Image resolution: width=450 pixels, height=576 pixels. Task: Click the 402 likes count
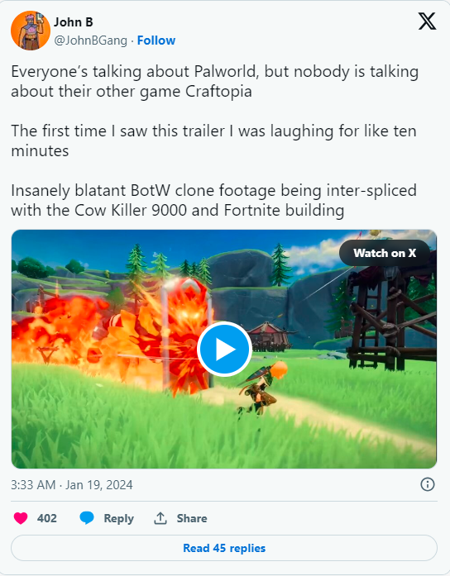click(46, 518)
